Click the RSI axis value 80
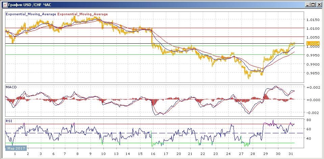This screenshot has width=324, height=159. click(x=309, y=120)
